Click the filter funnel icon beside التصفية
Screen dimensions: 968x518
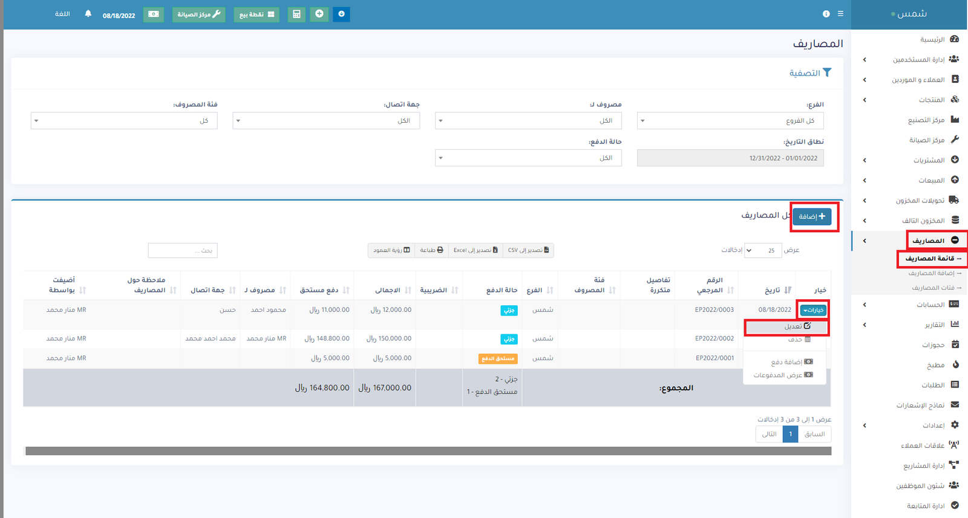(827, 73)
